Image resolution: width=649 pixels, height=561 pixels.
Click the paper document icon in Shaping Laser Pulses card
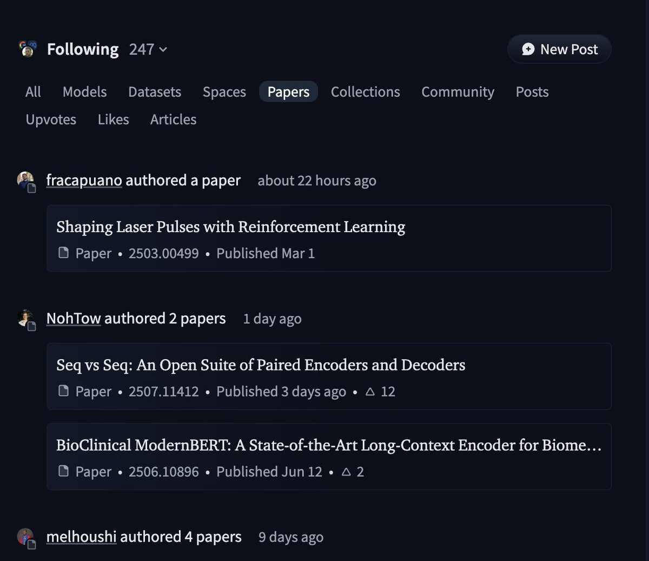[63, 253]
